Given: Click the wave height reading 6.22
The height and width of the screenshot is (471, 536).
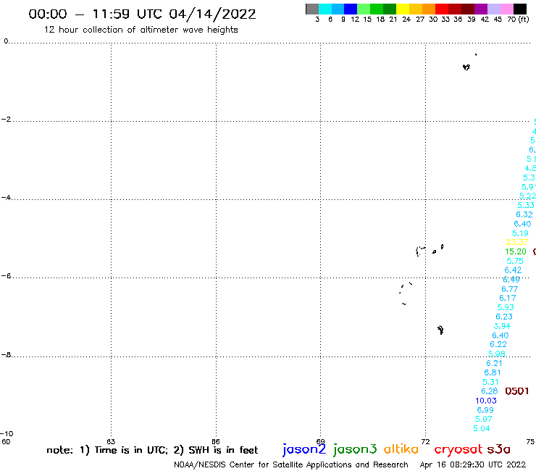Looking at the screenshot, I should 498,345.
